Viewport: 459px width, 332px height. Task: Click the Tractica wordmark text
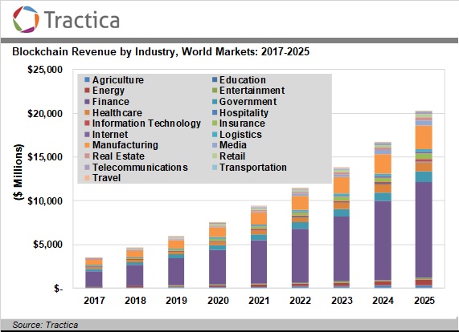(82, 19)
